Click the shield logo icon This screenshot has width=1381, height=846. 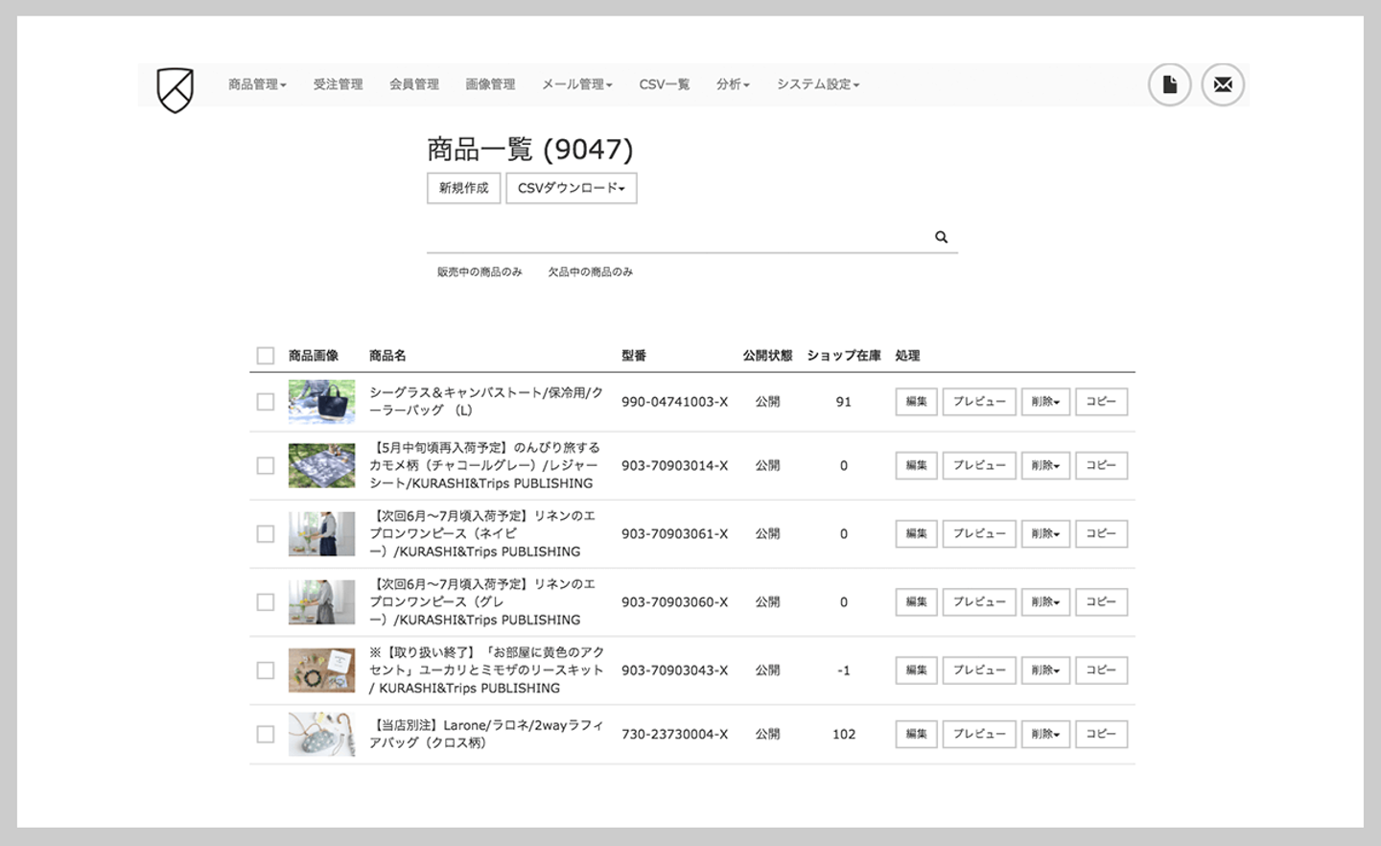[x=176, y=89]
